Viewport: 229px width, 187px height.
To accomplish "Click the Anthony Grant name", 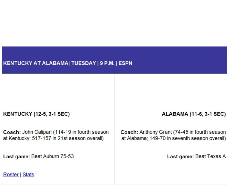I will tap(155, 132).
